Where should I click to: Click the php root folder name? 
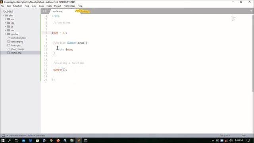coord(11,15)
